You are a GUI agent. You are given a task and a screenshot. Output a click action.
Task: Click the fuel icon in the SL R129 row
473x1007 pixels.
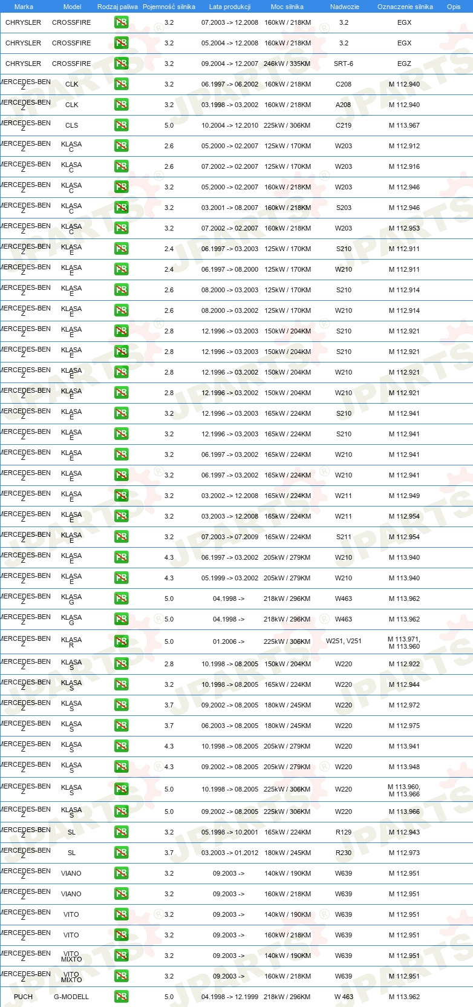coord(122,832)
